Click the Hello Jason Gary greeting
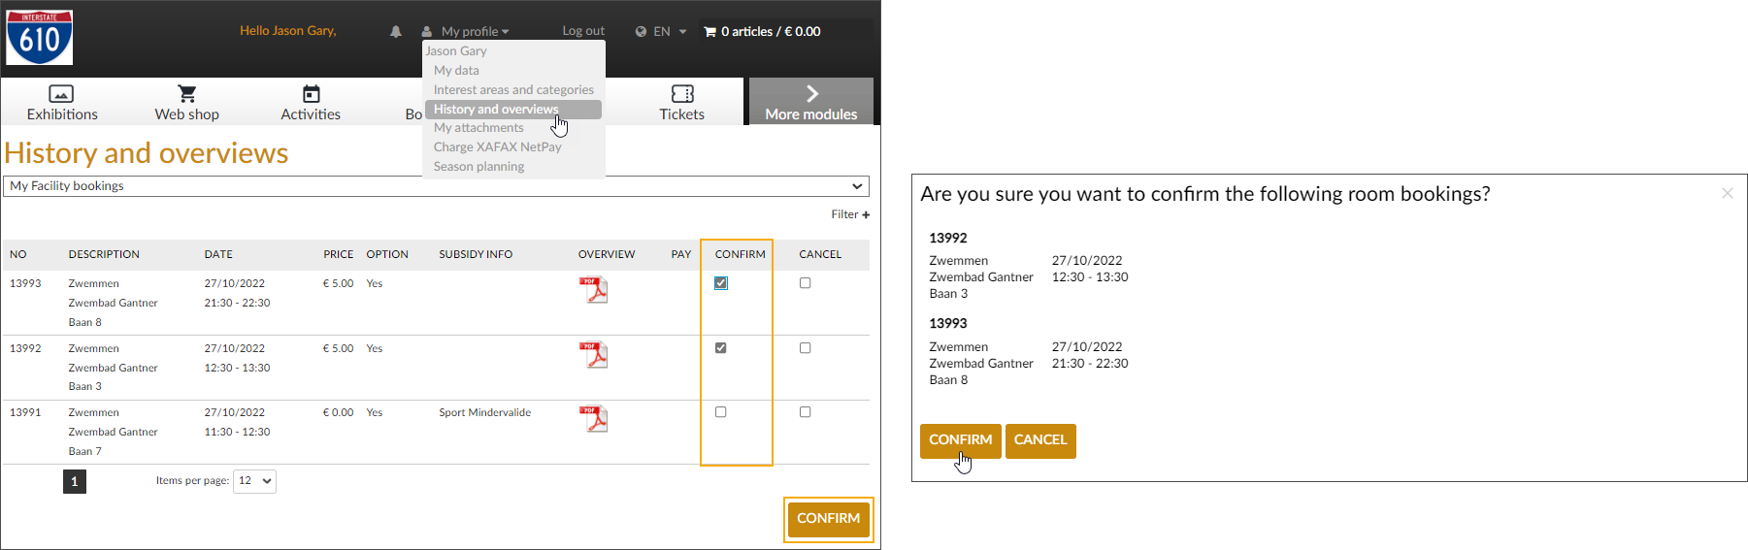The image size is (1748, 550). pyautogui.click(x=288, y=31)
